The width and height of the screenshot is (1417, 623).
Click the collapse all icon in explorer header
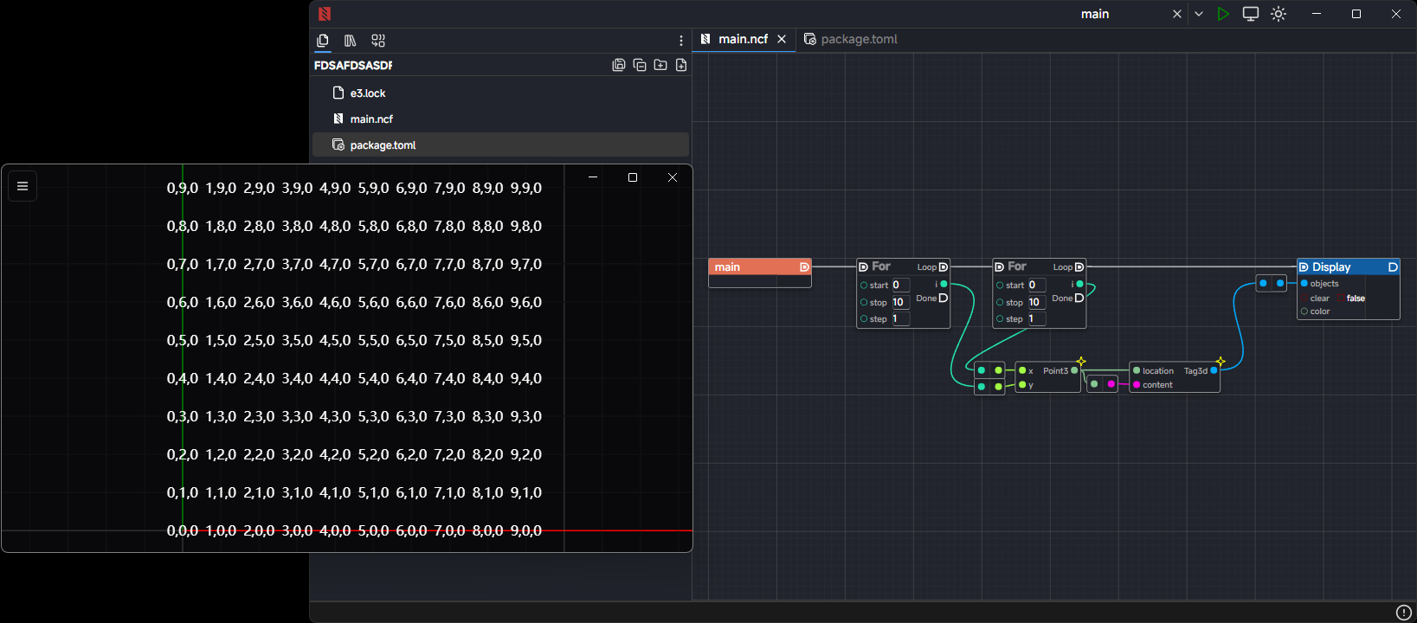coord(640,65)
